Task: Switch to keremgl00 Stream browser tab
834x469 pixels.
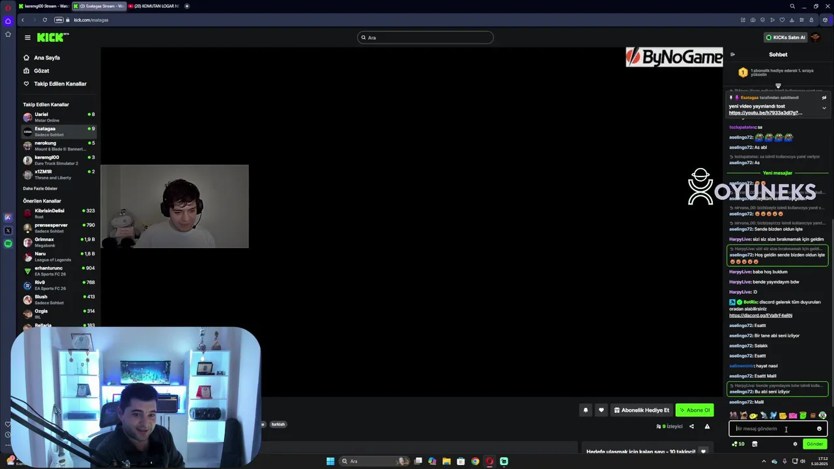Action: coord(43,6)
